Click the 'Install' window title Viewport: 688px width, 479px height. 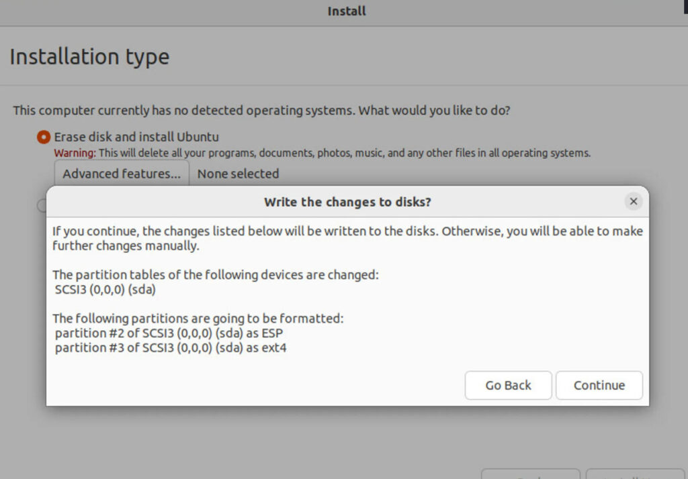point(347,11)
